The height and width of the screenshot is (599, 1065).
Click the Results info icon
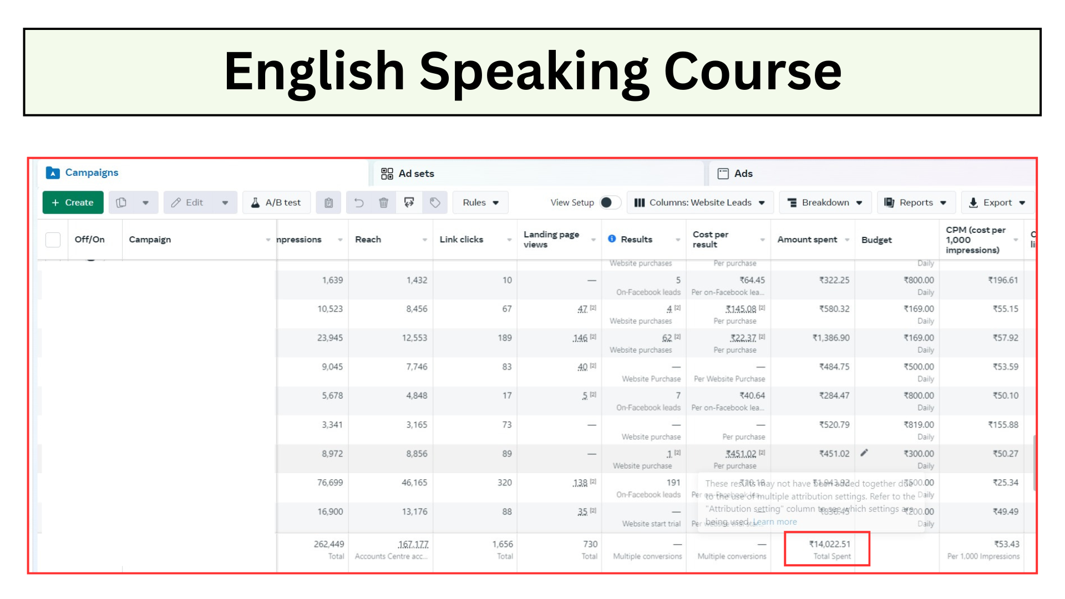pos(612,239)
